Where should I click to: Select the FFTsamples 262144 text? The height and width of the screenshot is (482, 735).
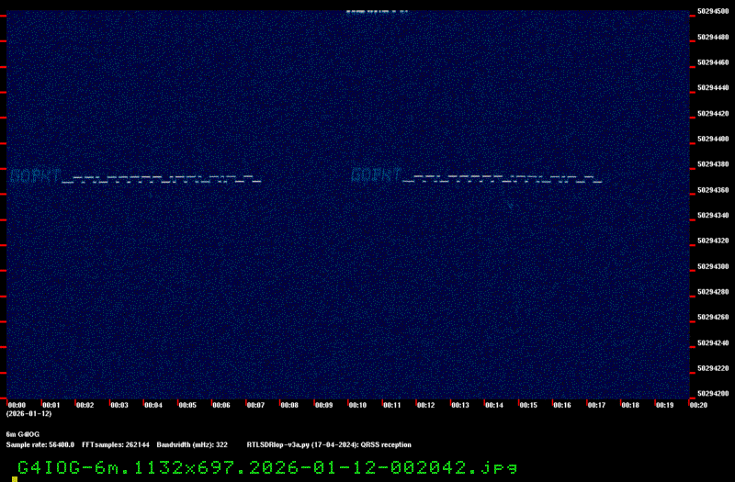coord(116,444)
